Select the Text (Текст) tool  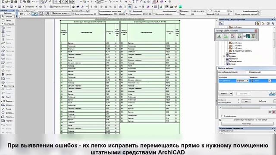pos(8,97)
